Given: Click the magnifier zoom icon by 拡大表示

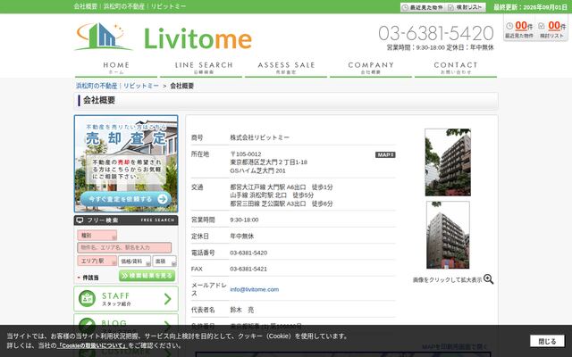Looking at the screenshot, I should click(x=488, y=279).
